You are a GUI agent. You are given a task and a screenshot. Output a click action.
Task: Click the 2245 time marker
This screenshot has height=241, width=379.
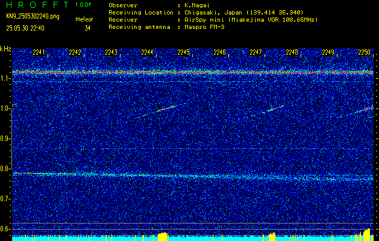click(183, 52)
